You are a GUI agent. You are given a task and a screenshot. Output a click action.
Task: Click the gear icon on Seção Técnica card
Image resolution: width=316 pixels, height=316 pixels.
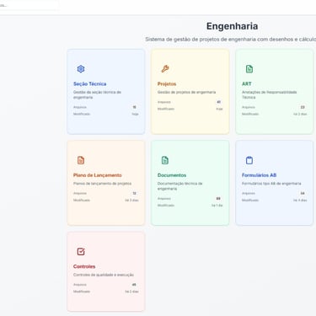point(81,69)
